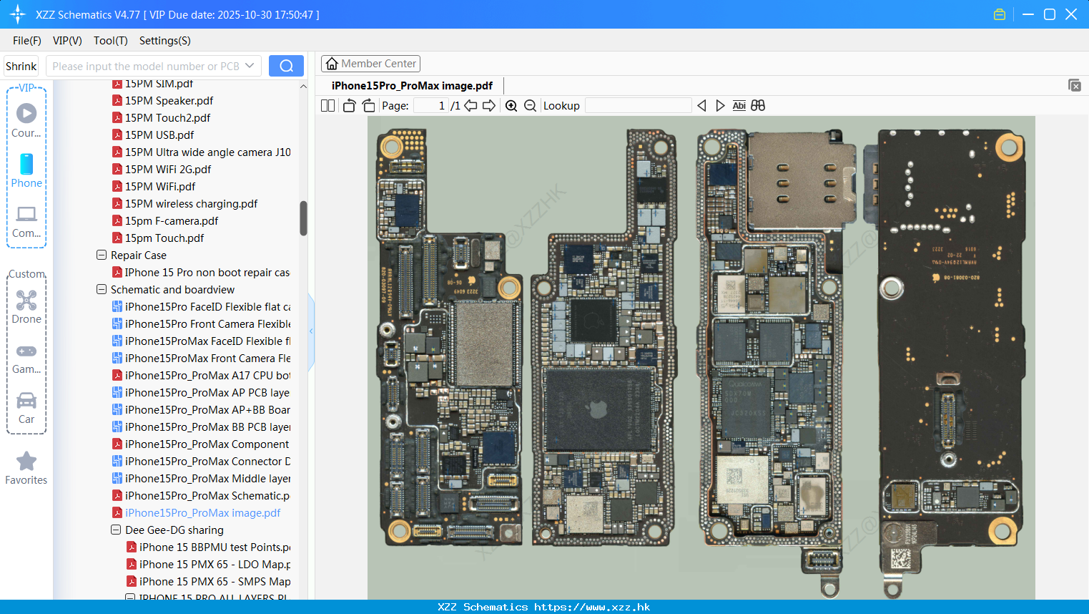Open iPhone15Pro_ProMax Schematic.pdf
This screenshot has width=1089, height=614.
click(x=207, y=495)
